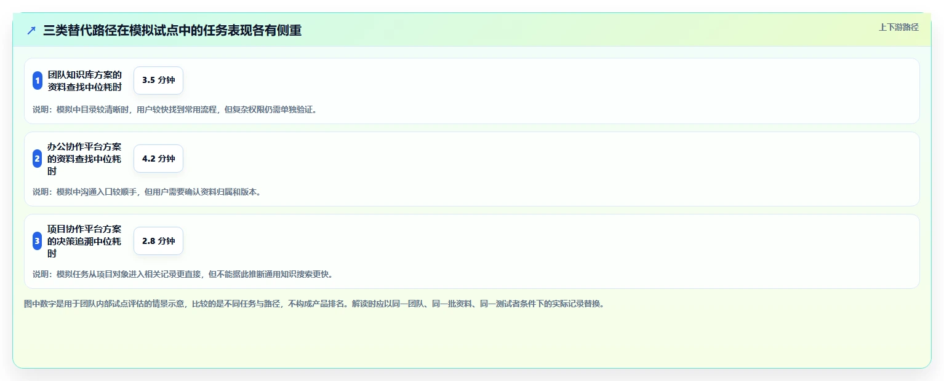Click the number 3 badge
The image size is (944, 381).
(37, 241)
